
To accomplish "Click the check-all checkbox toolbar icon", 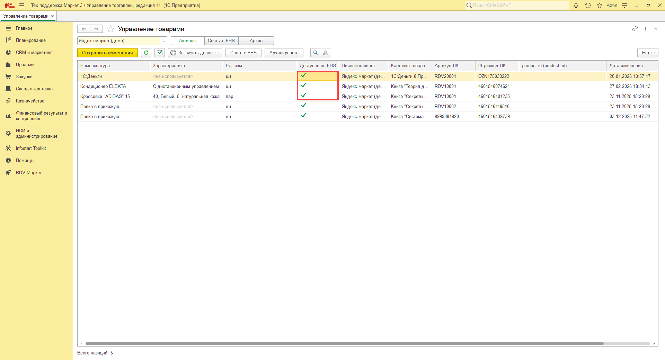I will pos(160,53).
